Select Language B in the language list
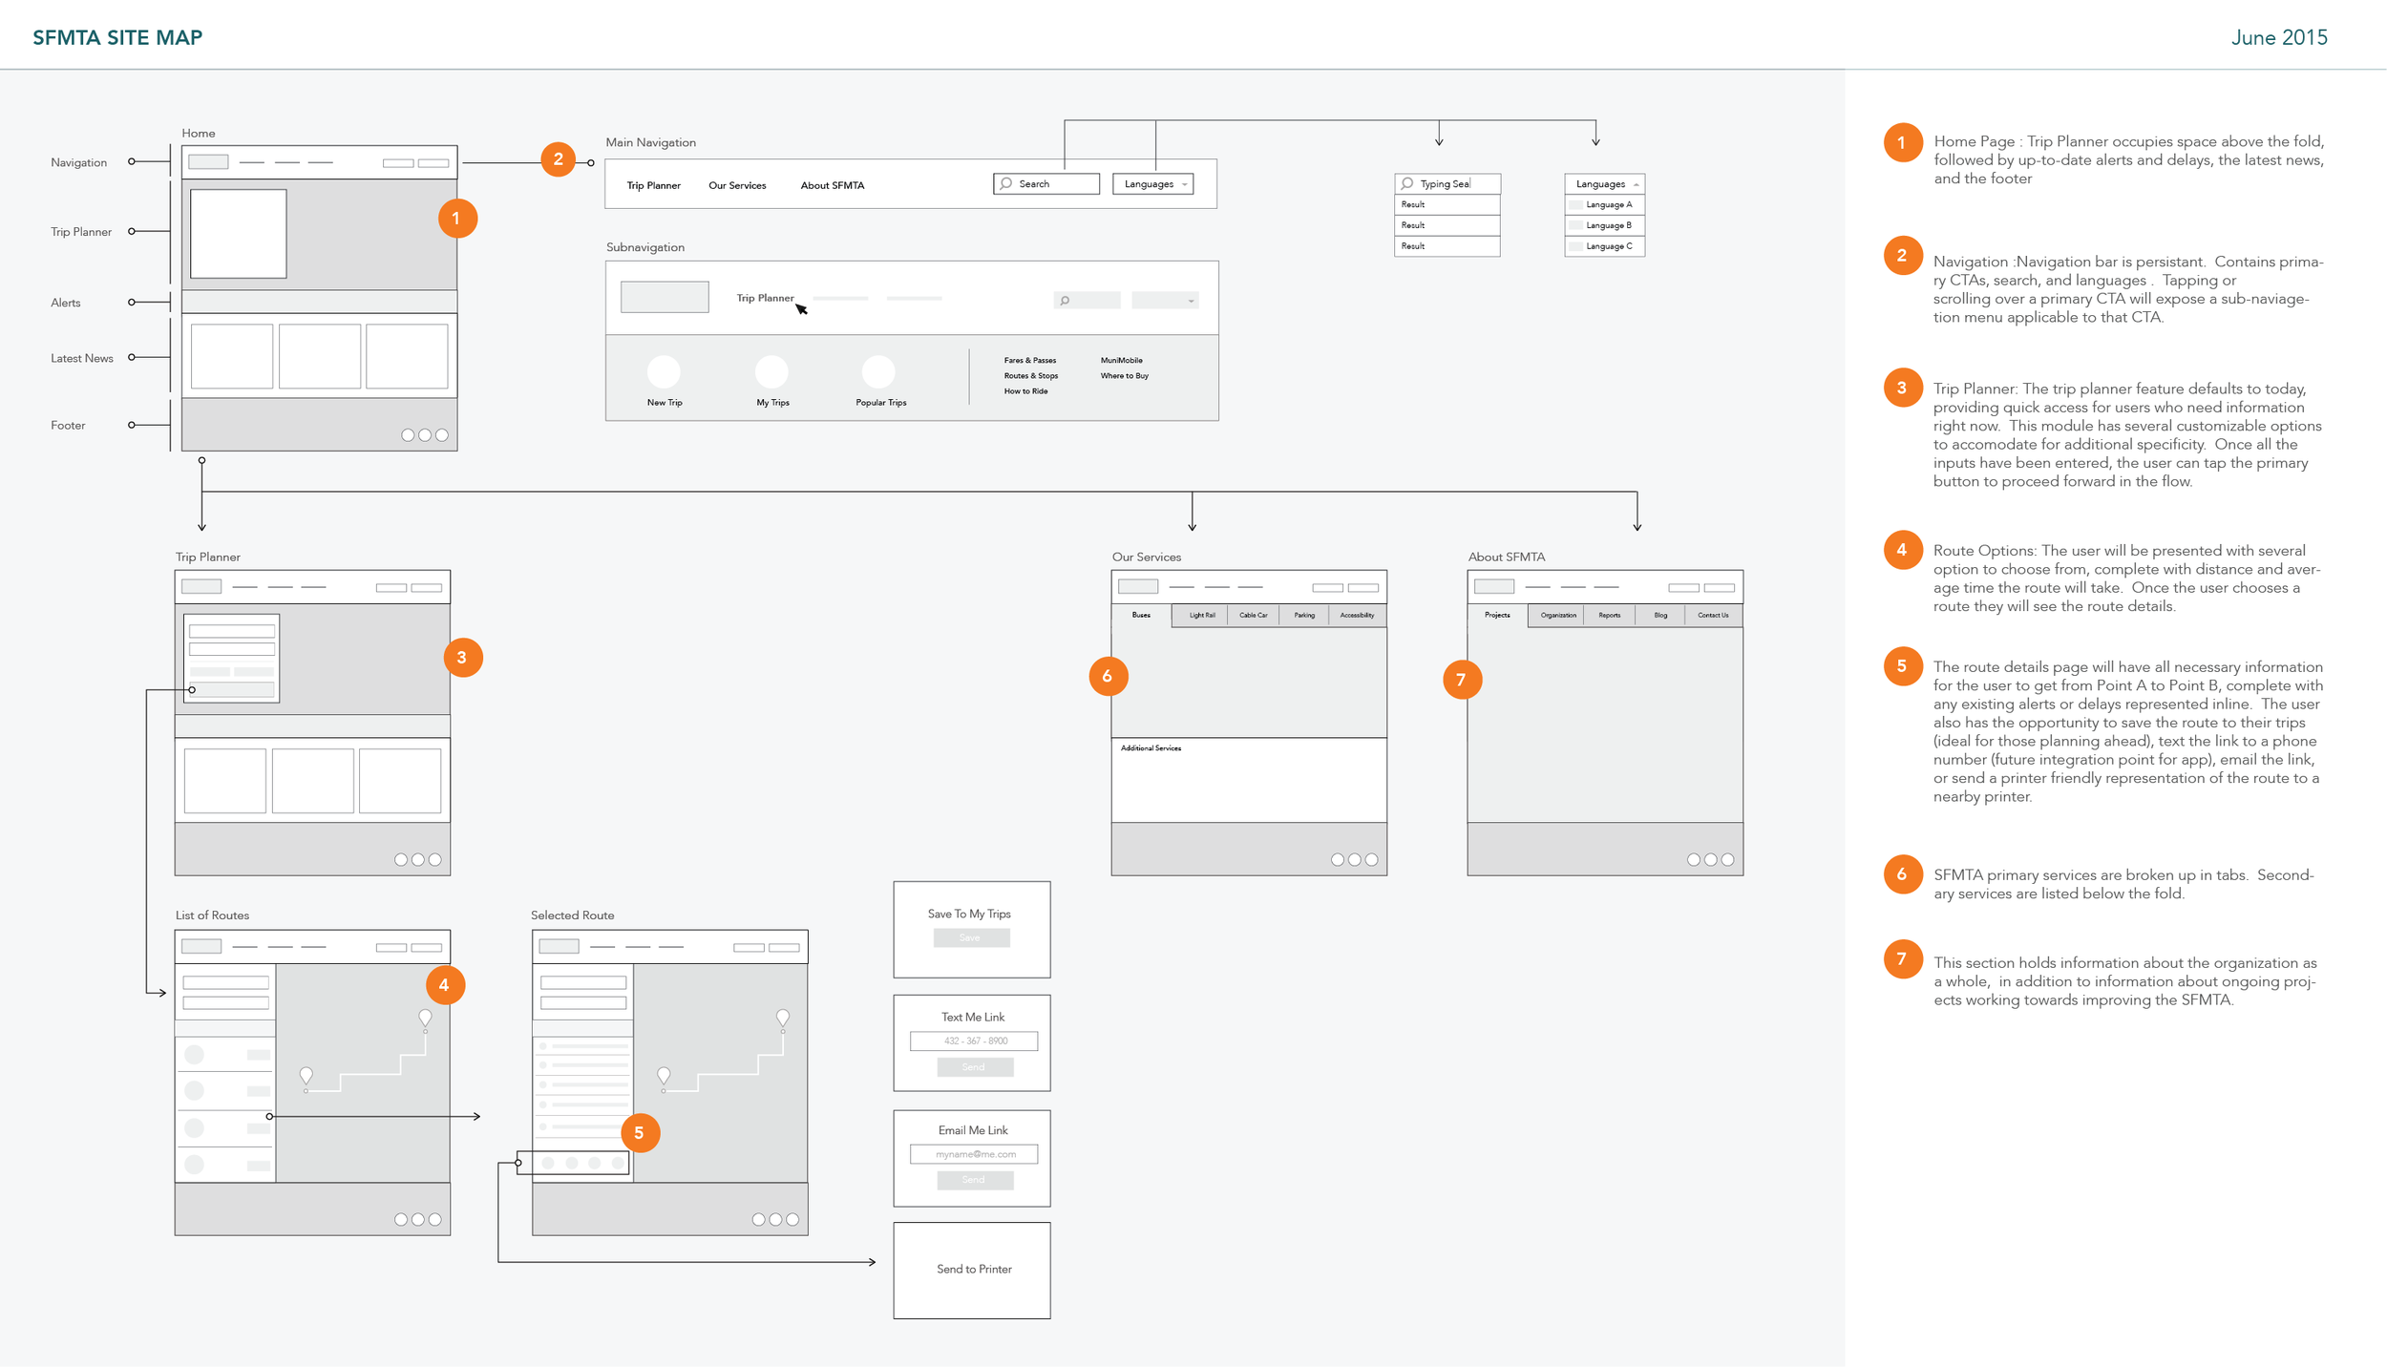This screenshot has width=2387, height=1367. click(x=1605, y=225)
